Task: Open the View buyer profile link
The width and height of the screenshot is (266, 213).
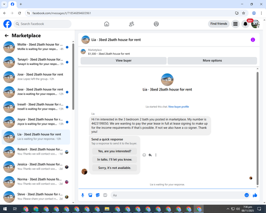Action: tap(178, 106)
